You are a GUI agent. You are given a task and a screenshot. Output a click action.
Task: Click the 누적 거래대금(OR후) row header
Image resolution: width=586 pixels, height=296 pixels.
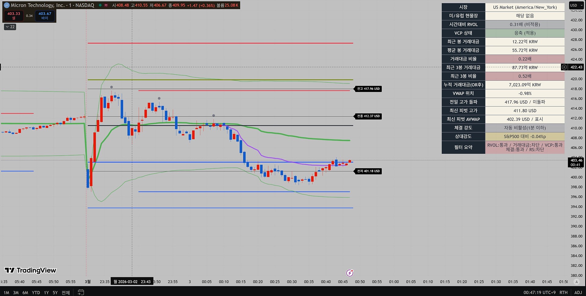click(463, 85)
